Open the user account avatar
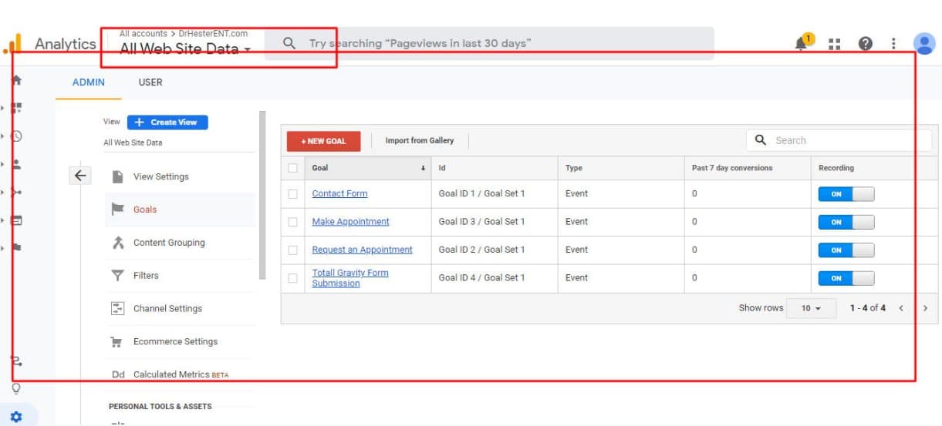 tap(924, 44)
